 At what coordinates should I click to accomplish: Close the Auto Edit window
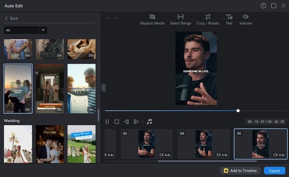coord(284,6)
